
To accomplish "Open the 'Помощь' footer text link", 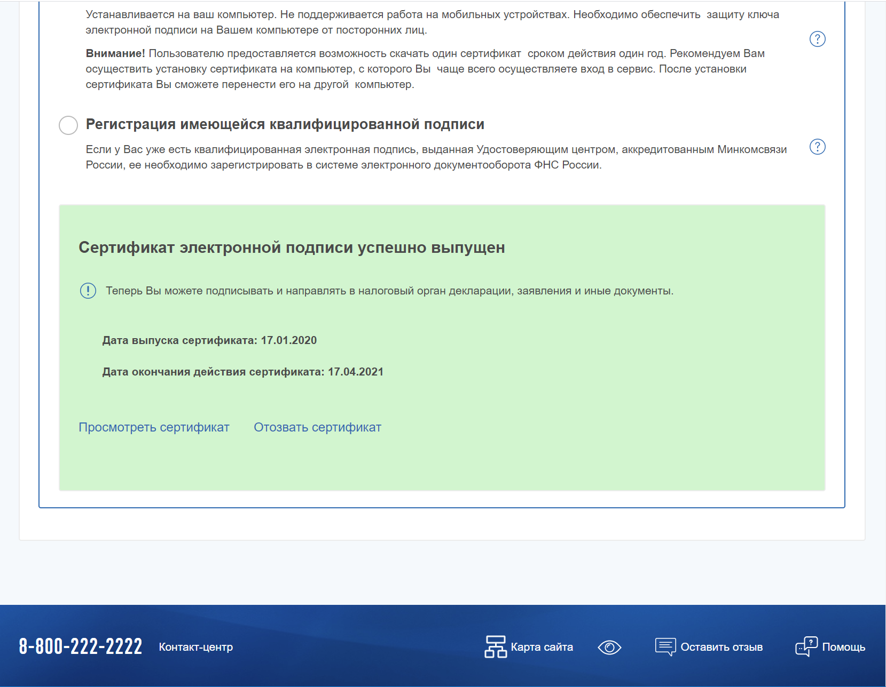I will pos(843,647).
